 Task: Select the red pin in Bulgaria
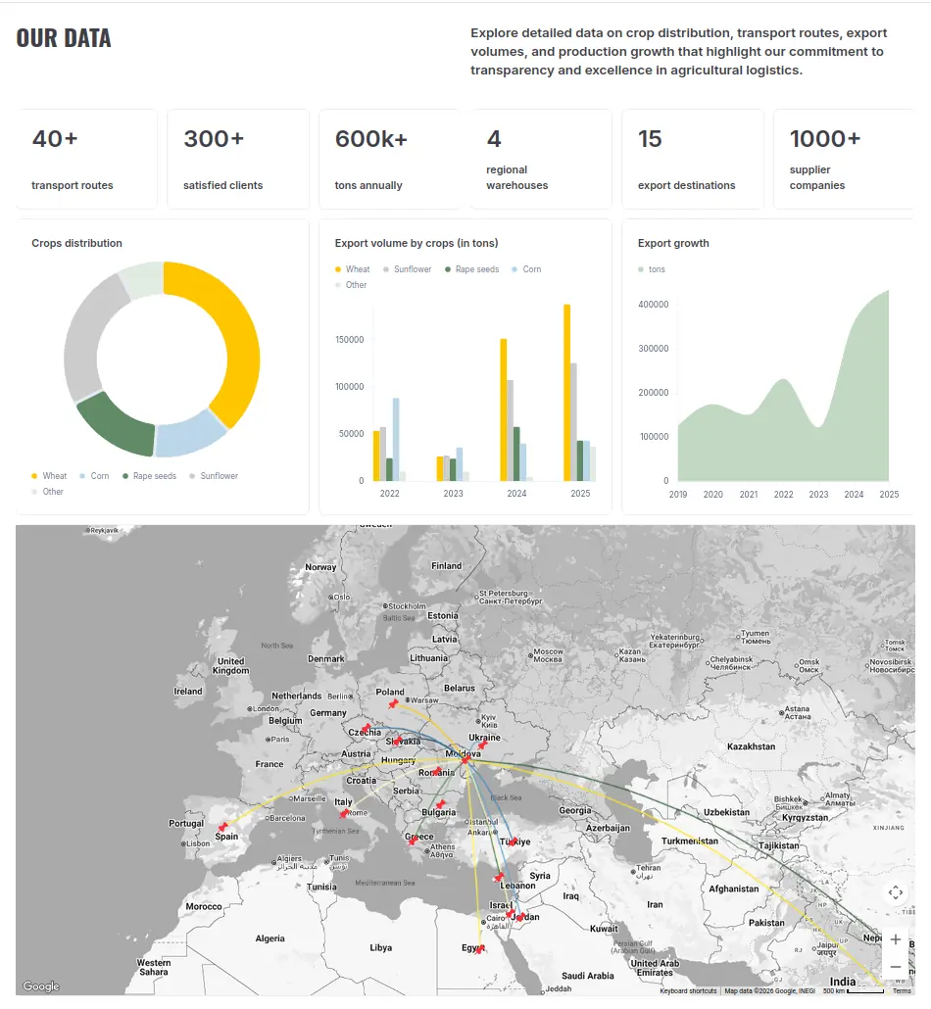tap(441, 804)
